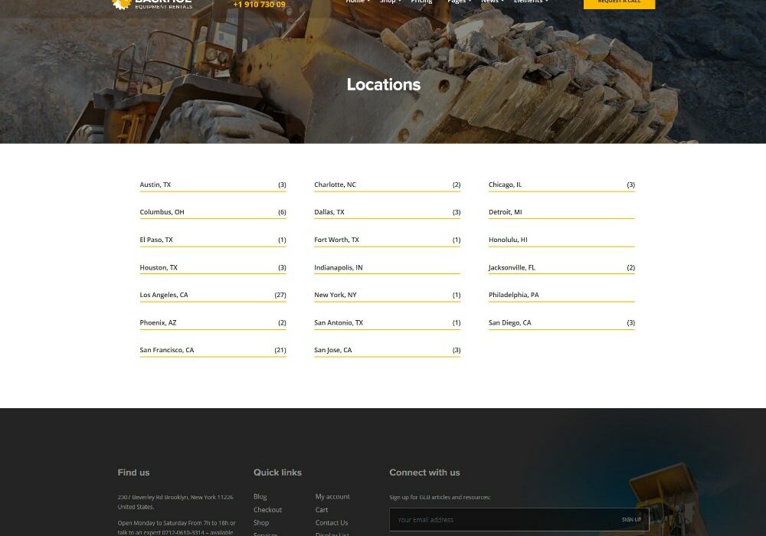766x536 pixels.
Task: Select the Dallas, TX location
Action: [x=329, y=212]
